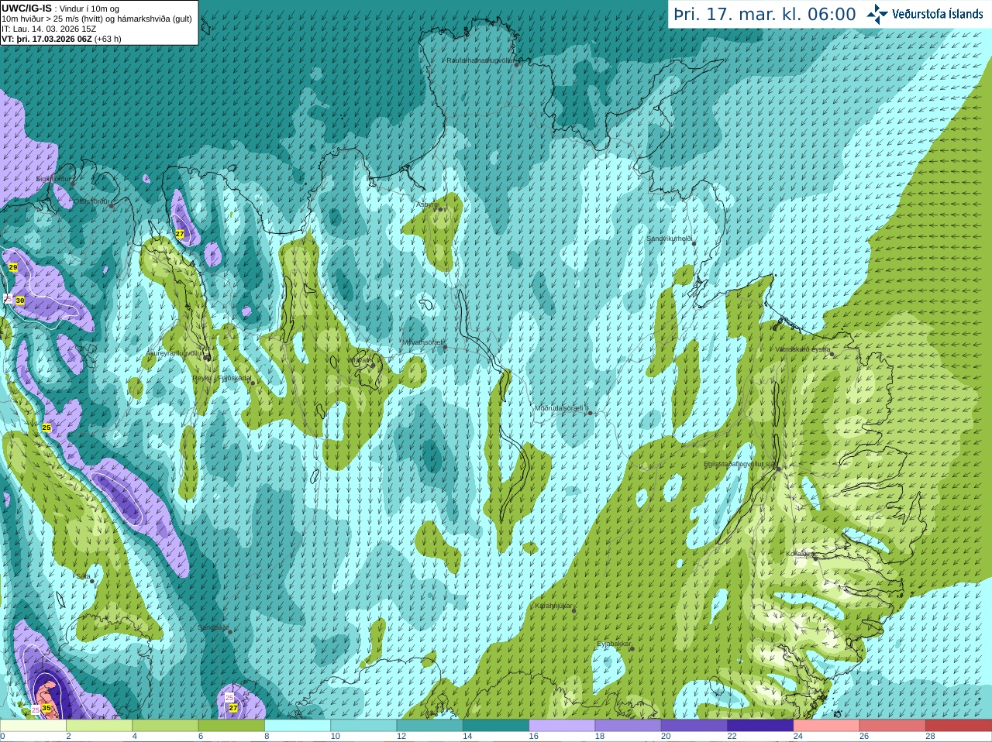Select the 24–26 m/s pink legend swatch
This screenshot has height=742, width=992.
tap(827, 726)
